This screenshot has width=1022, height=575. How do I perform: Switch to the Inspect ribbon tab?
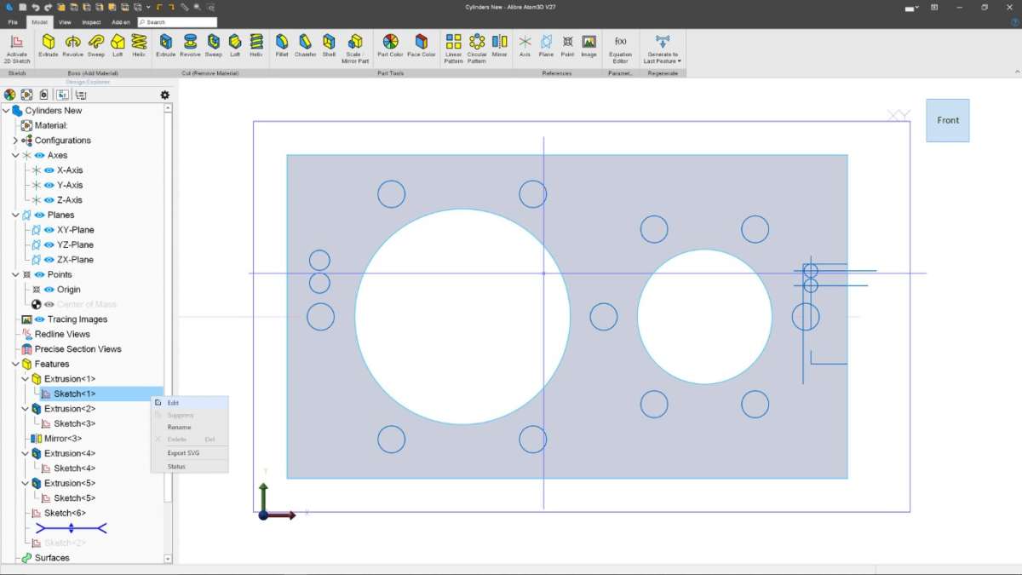click(91, 22)
